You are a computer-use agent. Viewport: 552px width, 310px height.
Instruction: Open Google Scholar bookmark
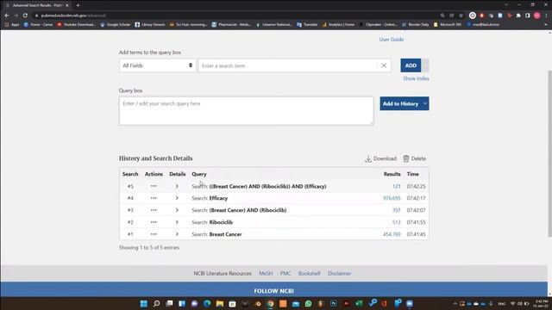coord(116,25)
